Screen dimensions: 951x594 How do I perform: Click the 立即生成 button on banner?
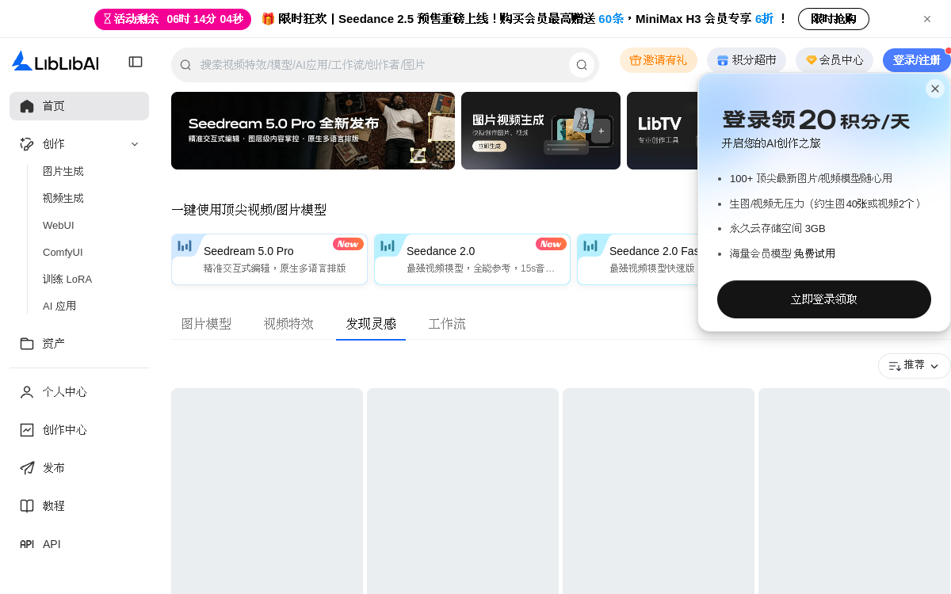(489, 146)
